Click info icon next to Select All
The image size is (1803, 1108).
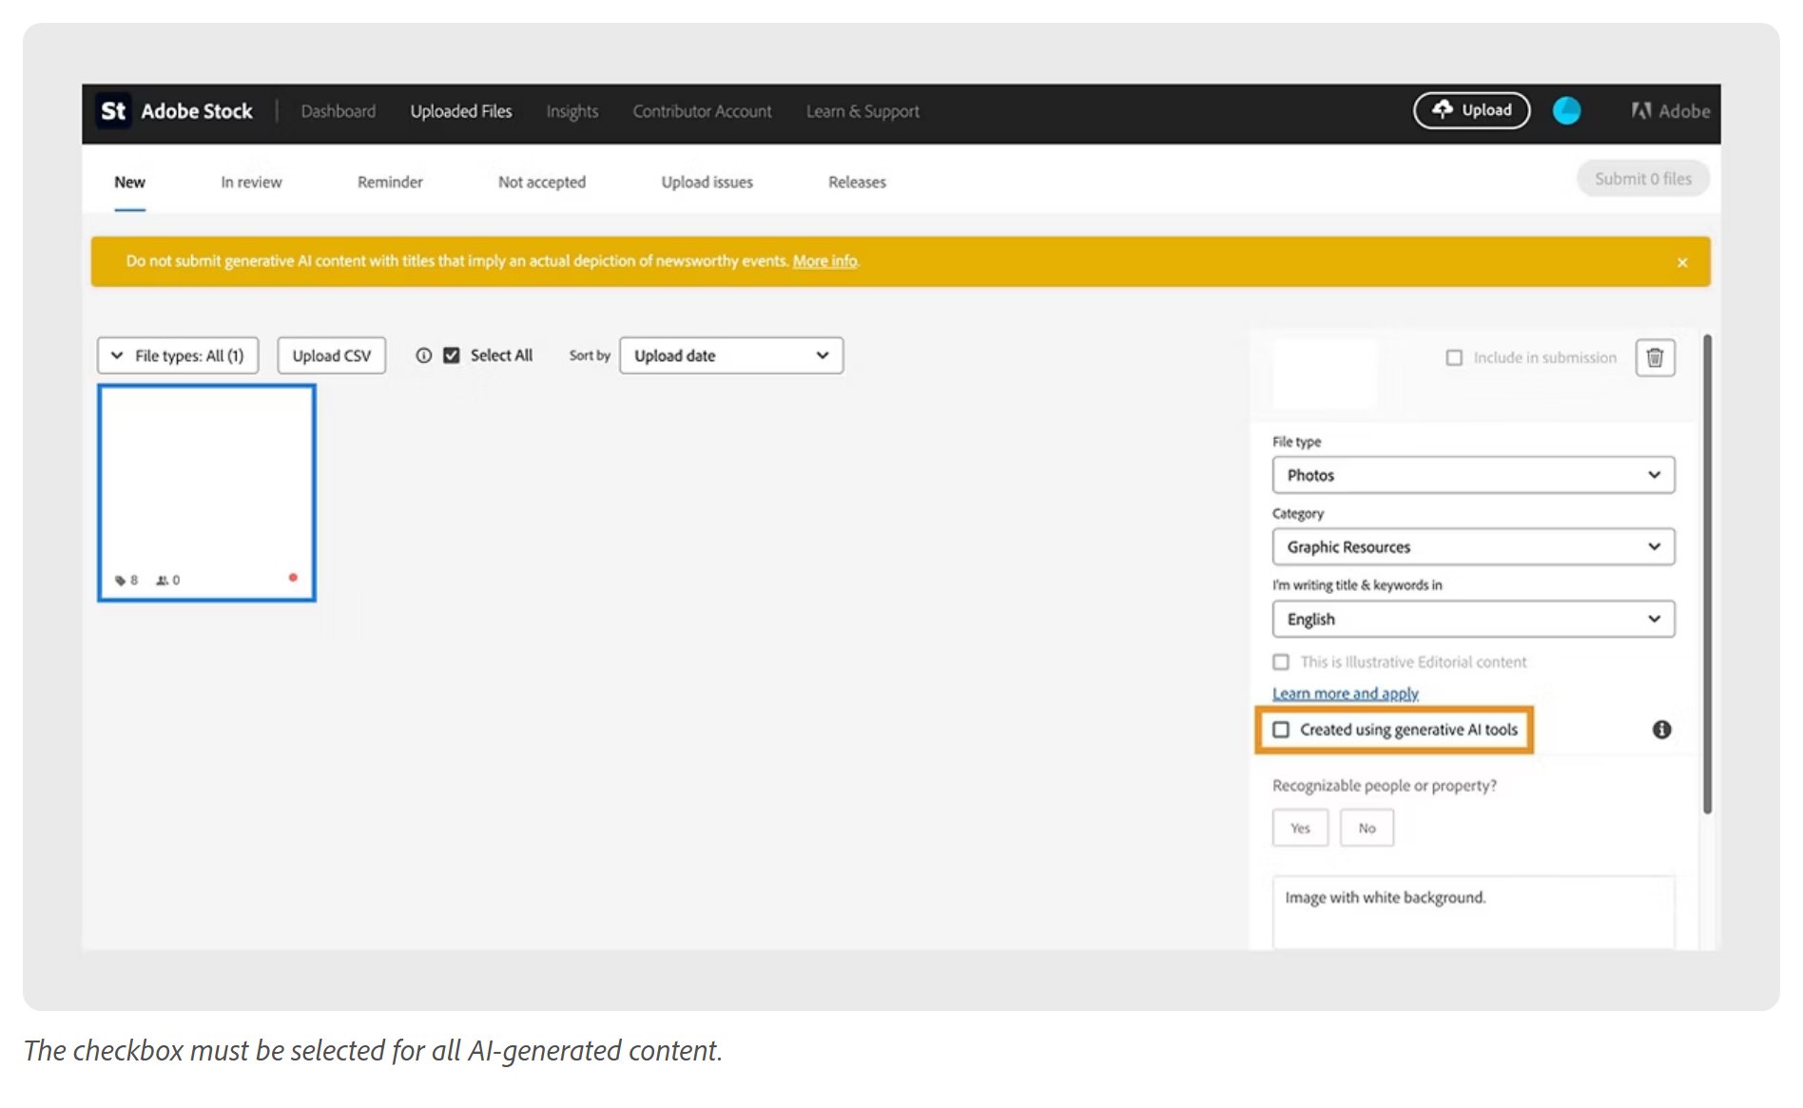coord(424,355)
